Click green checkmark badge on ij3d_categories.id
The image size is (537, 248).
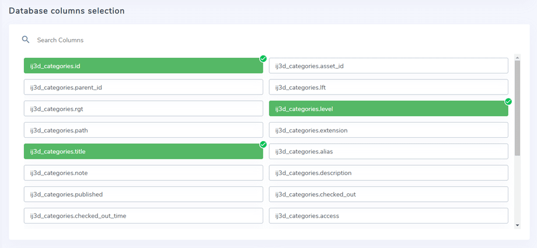point(263,58)
